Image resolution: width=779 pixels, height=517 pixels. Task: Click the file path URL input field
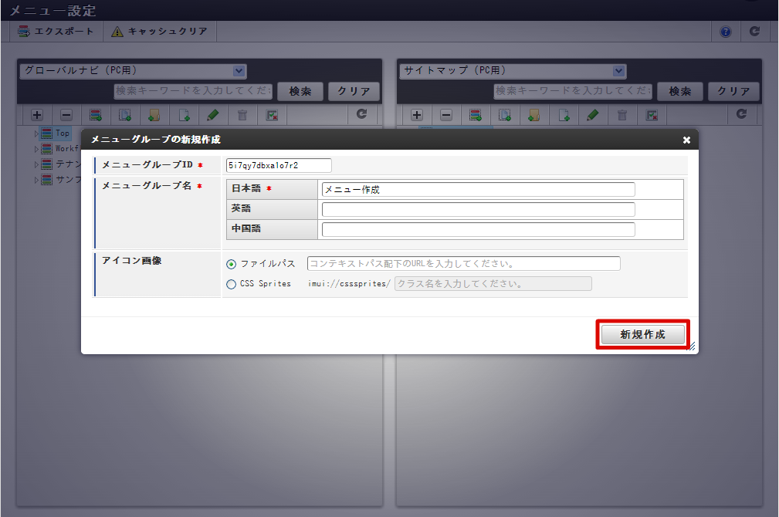[x=464, y=263]
